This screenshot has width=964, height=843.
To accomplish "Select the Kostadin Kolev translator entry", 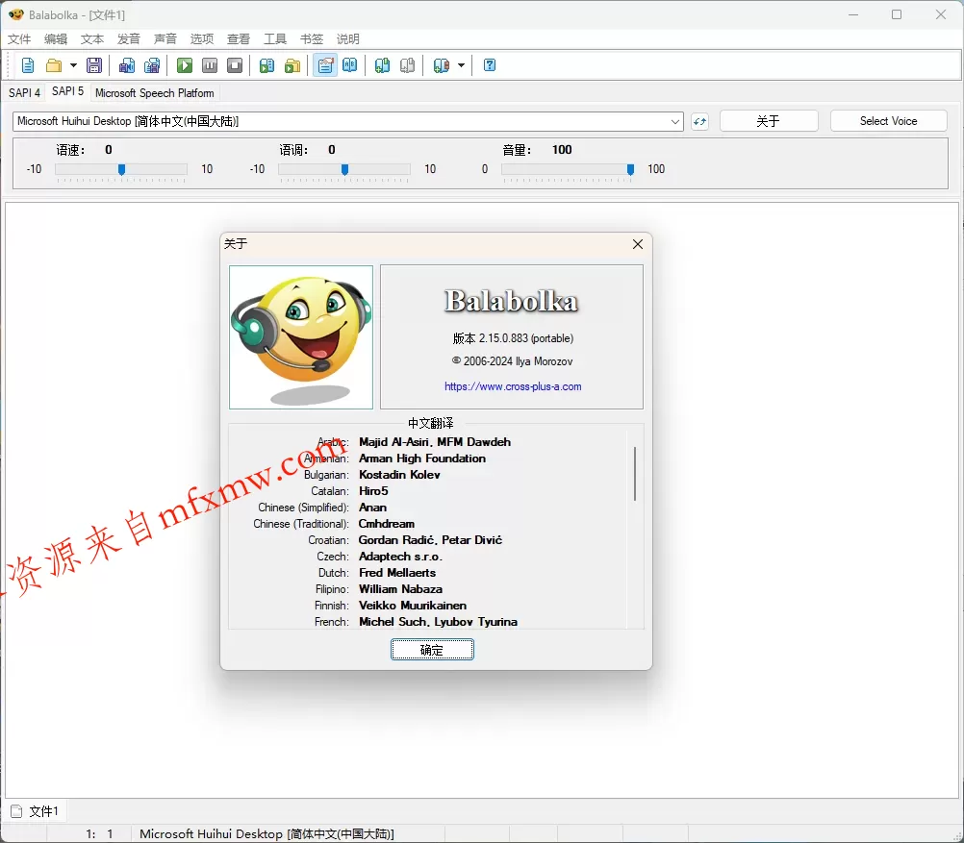I will [399, 474].
